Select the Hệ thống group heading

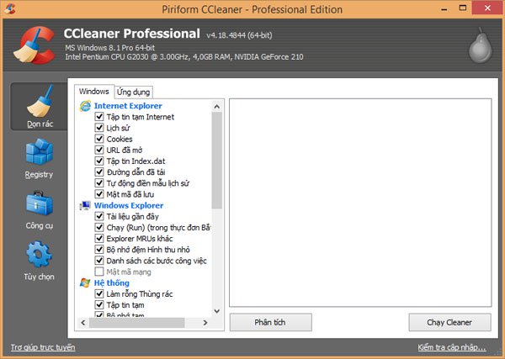(x=111, y=282)
